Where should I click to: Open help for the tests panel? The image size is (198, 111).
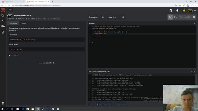[x=195, y=72]
